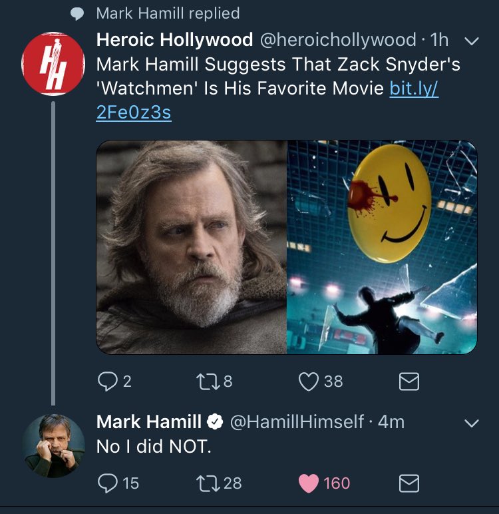Viewport: 499px width, 514px height.
Task: Reply to the Heroic Hollywood tweet
Action: point(108,382)
